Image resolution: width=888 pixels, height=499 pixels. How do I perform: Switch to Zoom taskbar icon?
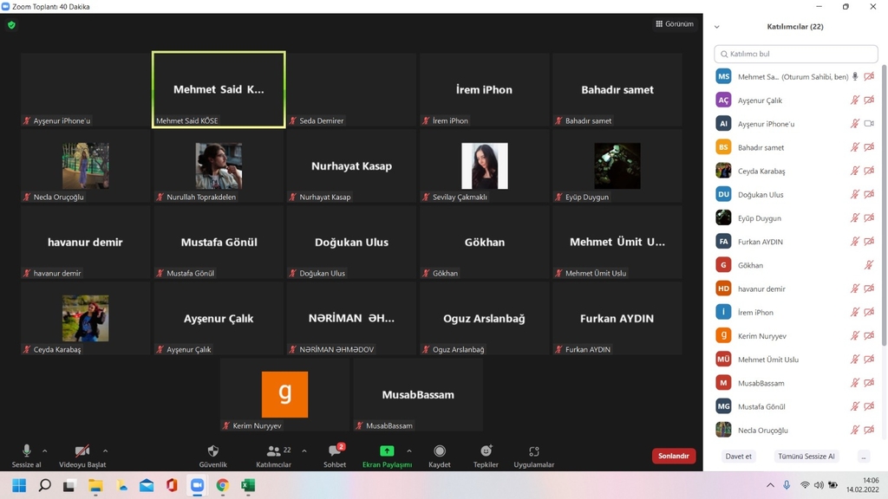point(197,485)
